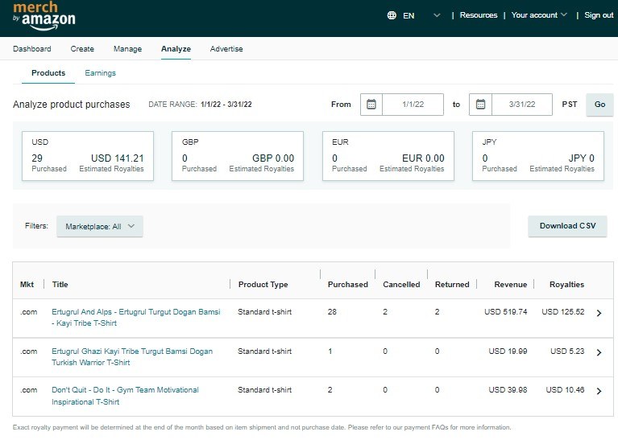Expand the Ertugrul Ghazi row chevron
This screenshot has width=618, height=444.
[x=599, y=352]
